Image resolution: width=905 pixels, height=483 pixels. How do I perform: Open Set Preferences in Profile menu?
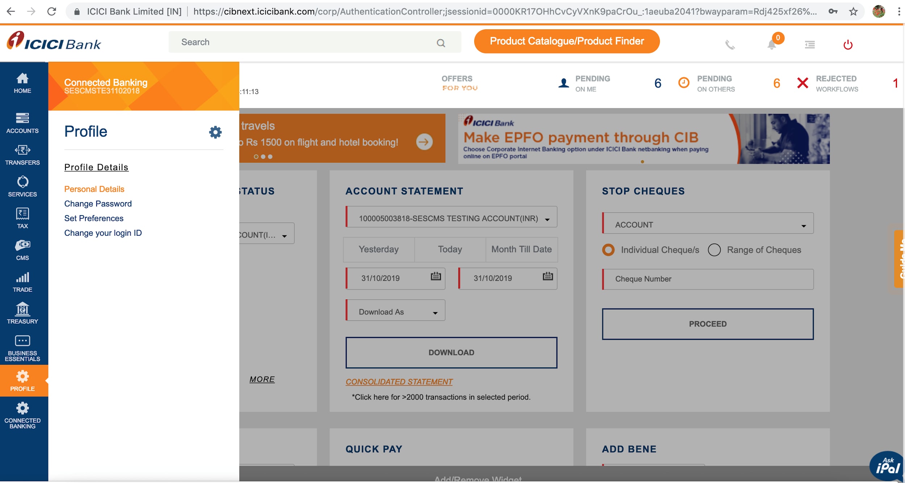coord(94,218)
